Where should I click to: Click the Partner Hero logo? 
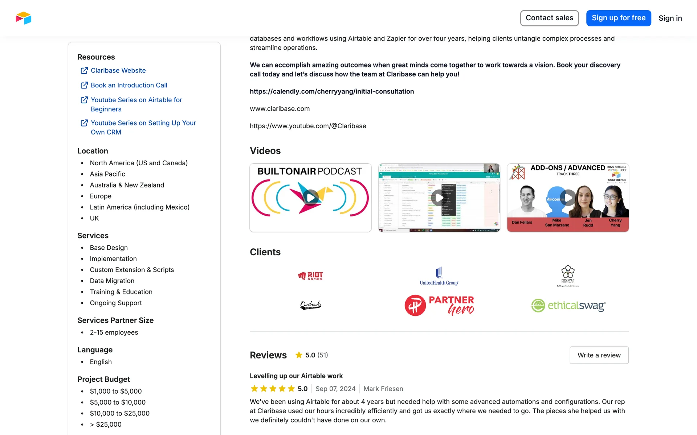(439, 305)
